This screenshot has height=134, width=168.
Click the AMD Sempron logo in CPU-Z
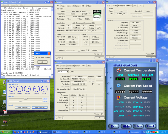pos(97,15)
